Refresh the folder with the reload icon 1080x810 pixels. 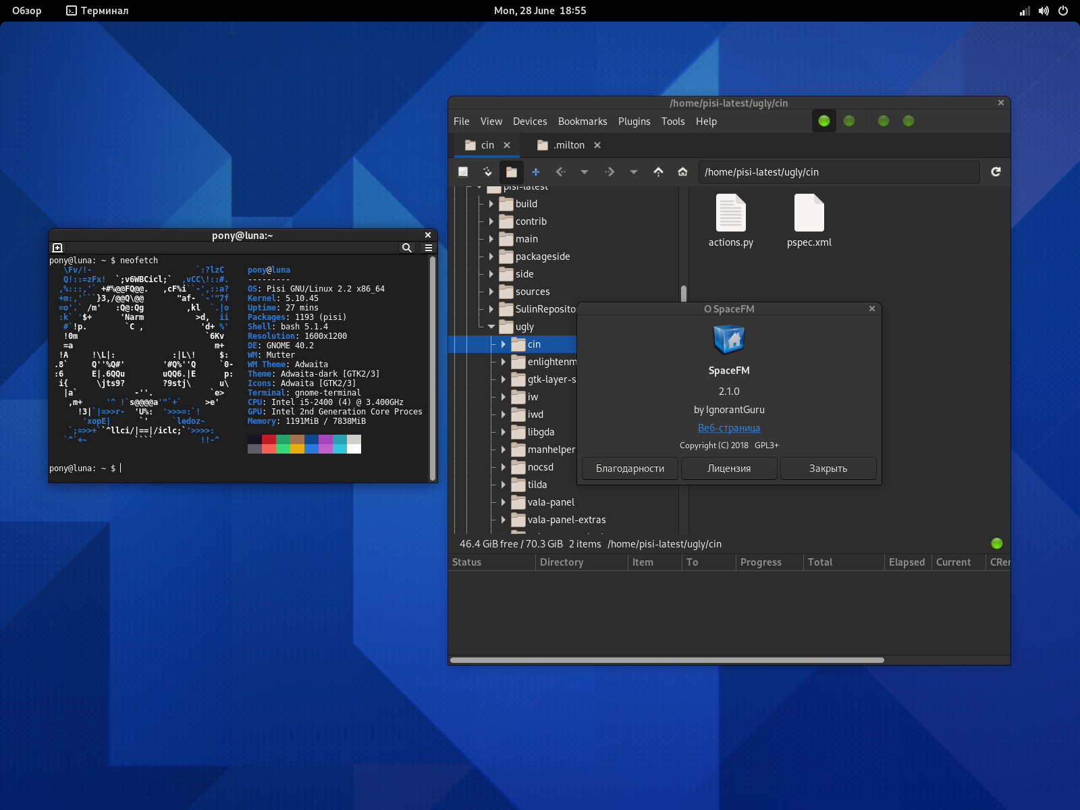[x=996, y=172]
